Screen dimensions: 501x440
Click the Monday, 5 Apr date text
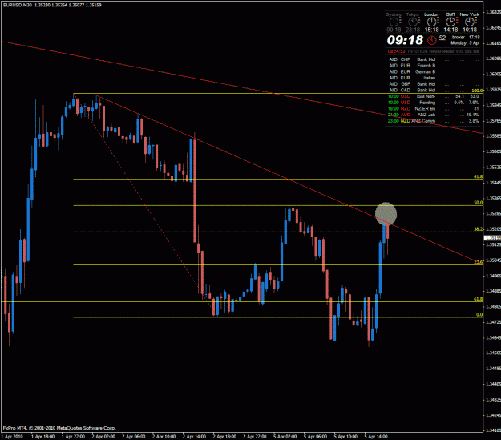click(x=465, y=42)
